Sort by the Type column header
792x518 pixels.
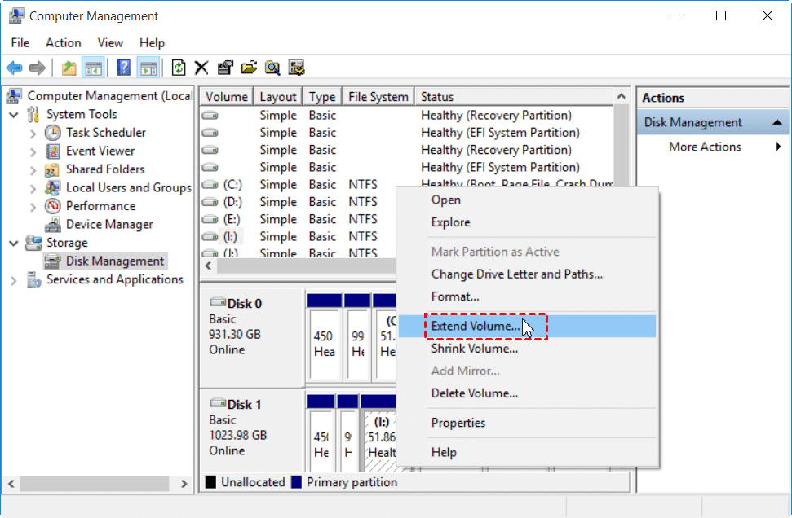click(322, 97)
